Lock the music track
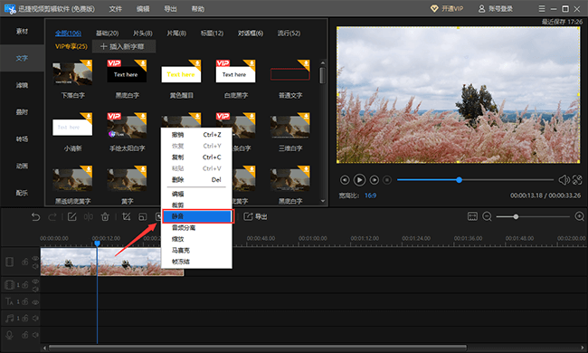This screenshot has height=353, width=588. tap(25, 318)
